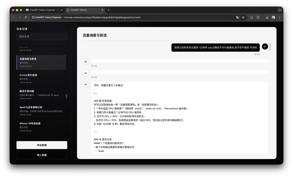
Task: Close the ChatGPT History Exporter tab
Action: pyautogui.click(x=61, y=10)
